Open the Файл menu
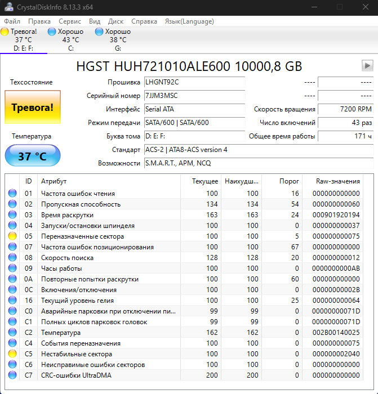Screen dimensions: 378x394 click(x=12, y=21)
